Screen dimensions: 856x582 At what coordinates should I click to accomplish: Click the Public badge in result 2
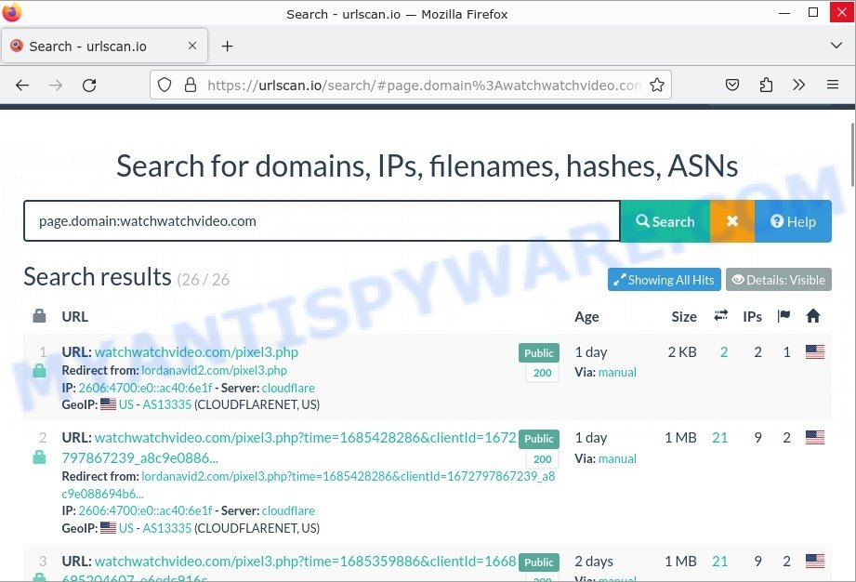(539, 439)
